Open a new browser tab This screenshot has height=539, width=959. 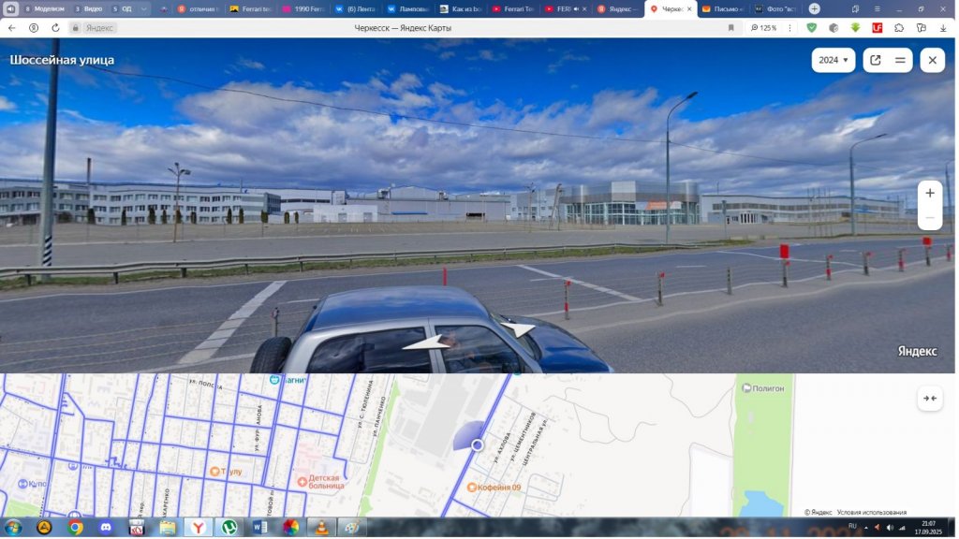pyautogui.click(x=814, y=8)
